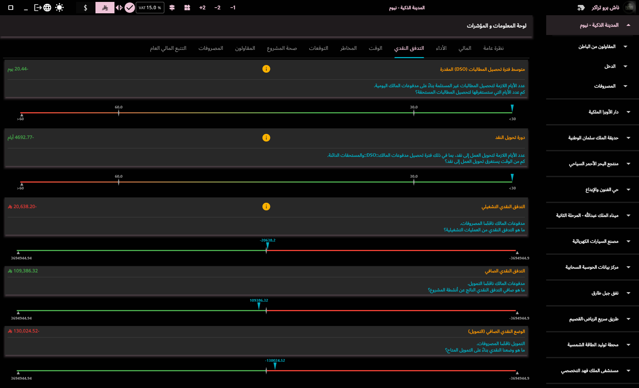
Task: Open the نظرة عامة tab
Action: [x=493, y=48]
